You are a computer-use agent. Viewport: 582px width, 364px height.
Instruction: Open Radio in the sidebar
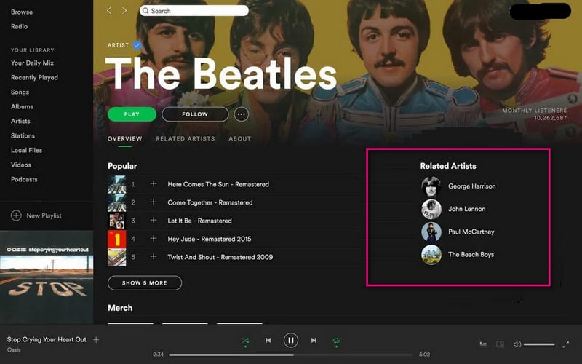[x=20, y=26]
